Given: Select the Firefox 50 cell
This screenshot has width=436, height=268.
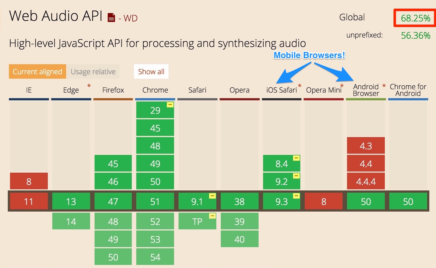Looking at the screenshot, I should [113, 257].
